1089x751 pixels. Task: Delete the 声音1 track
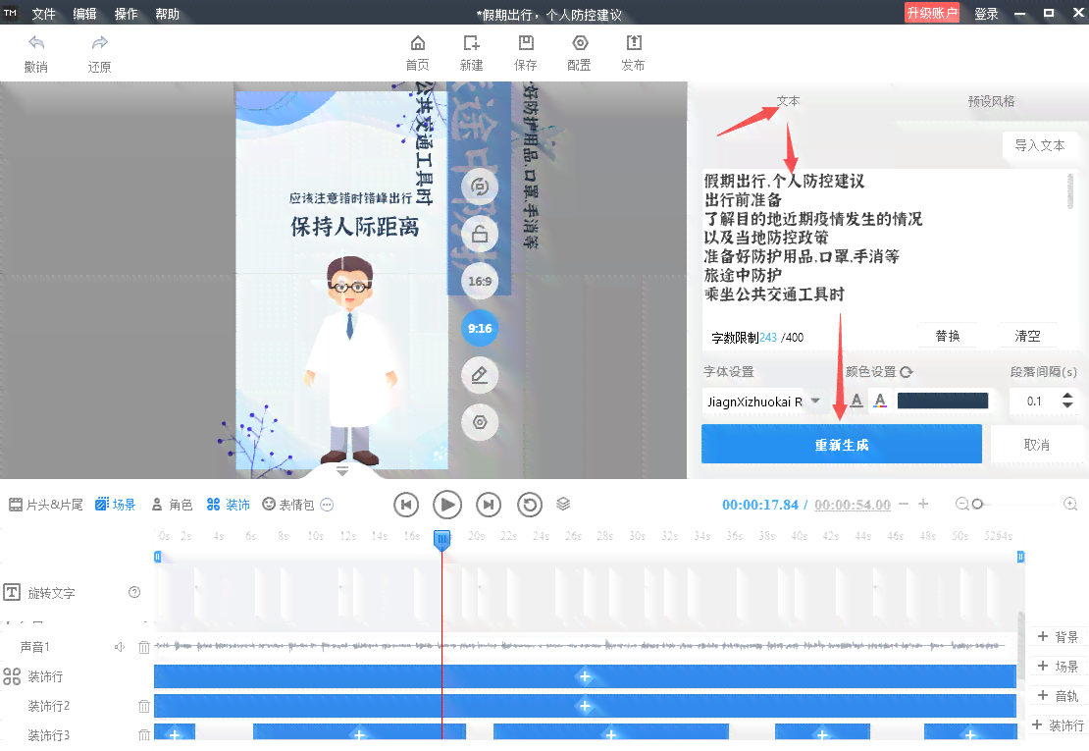pyautogui.click(x=144, y=647)
